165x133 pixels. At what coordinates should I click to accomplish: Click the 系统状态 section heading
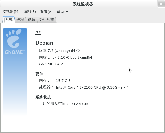tap(43, 97)
